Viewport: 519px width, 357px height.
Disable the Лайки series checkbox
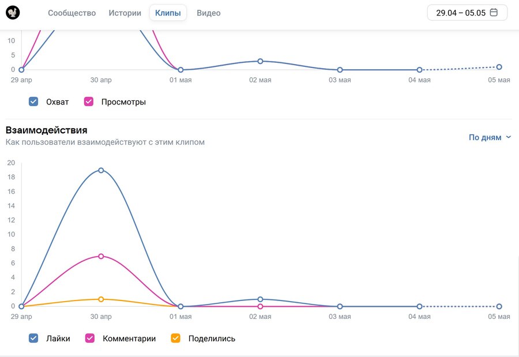[33, 339]
